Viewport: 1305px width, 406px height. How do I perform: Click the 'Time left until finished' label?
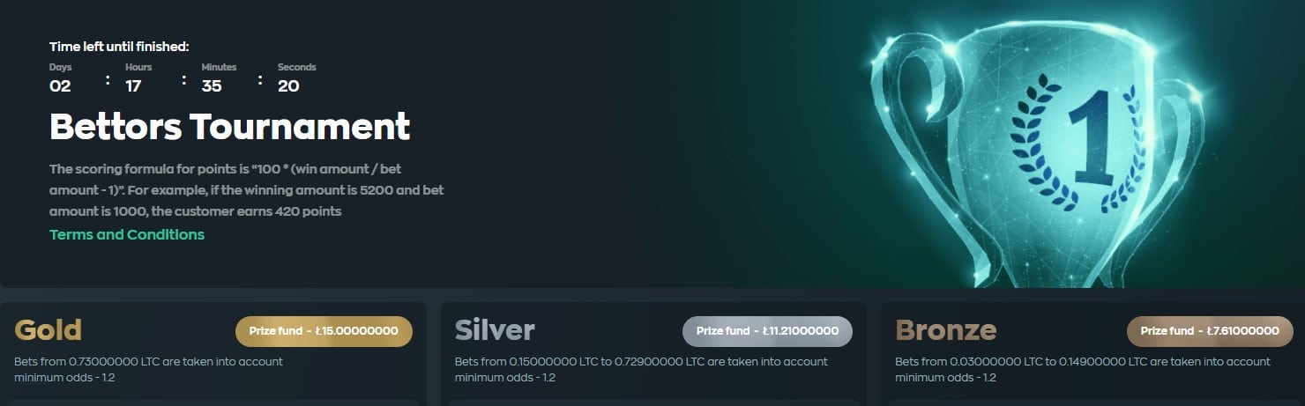point(119,47)
